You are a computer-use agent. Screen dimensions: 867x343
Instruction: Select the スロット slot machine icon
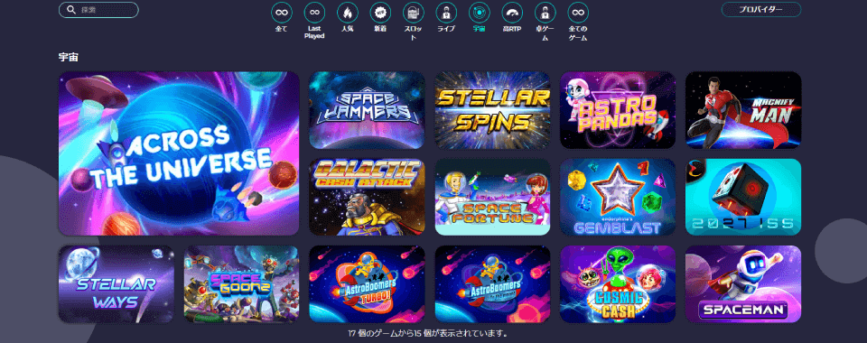[413, 12]
